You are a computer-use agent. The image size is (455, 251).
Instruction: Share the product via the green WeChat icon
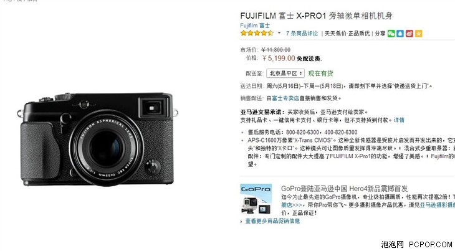click(x=391, y=34)
